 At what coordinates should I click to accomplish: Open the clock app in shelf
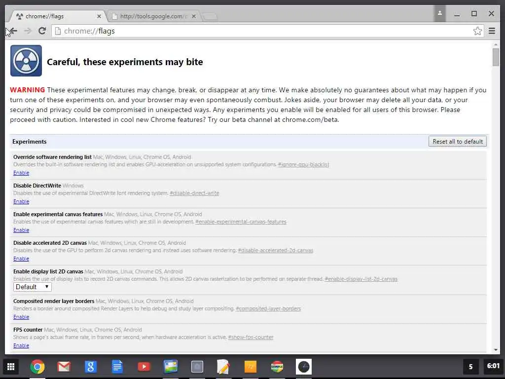304,367
